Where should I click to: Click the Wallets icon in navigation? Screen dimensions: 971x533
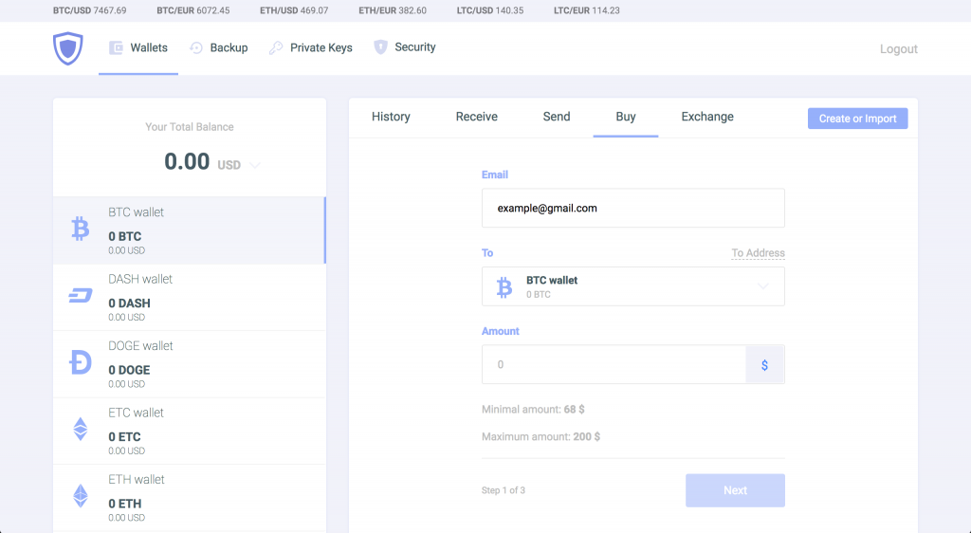pos(116,47)
